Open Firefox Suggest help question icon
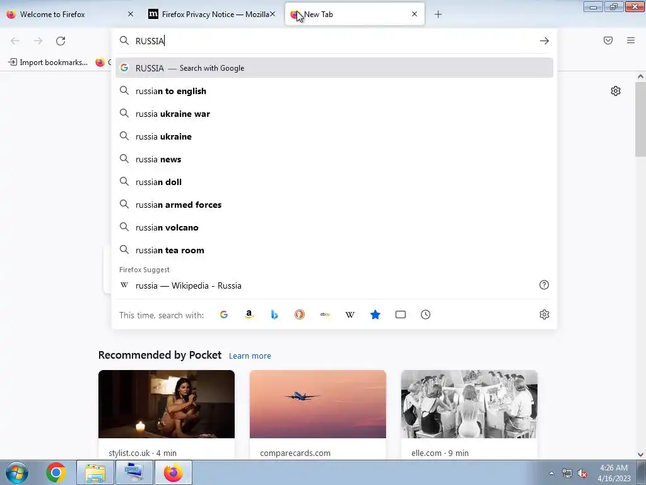The width and height of the screenshot is (646, 485). click(x=544, y=285)
